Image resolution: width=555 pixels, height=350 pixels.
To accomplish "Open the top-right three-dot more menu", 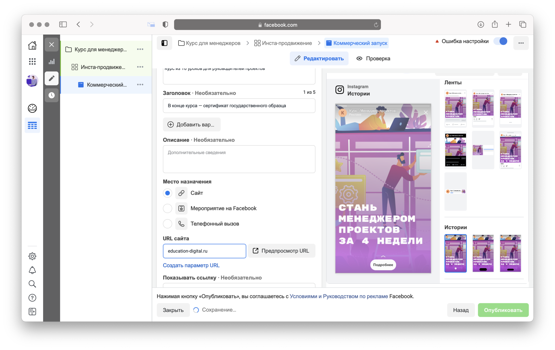I will [x=521, y=43].
